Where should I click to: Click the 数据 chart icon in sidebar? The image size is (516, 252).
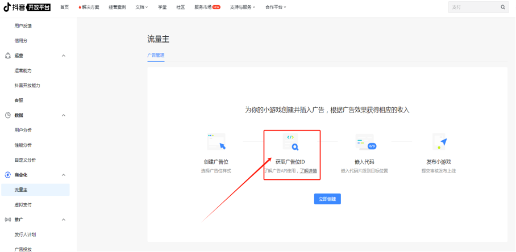click(x=8, y=115)
